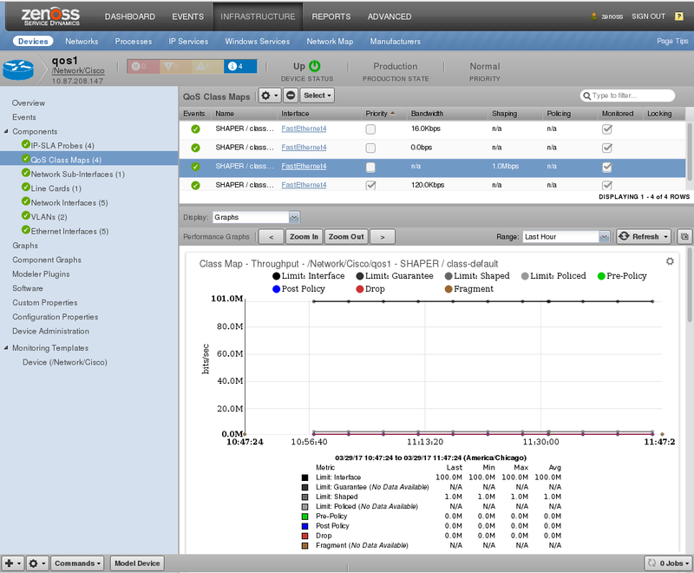Click the Zoom Out button
The width and height of the screenshot is (694, 573).
tap(346, 236)
